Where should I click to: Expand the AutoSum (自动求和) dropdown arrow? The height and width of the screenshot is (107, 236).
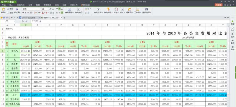(x=102, y=13)
